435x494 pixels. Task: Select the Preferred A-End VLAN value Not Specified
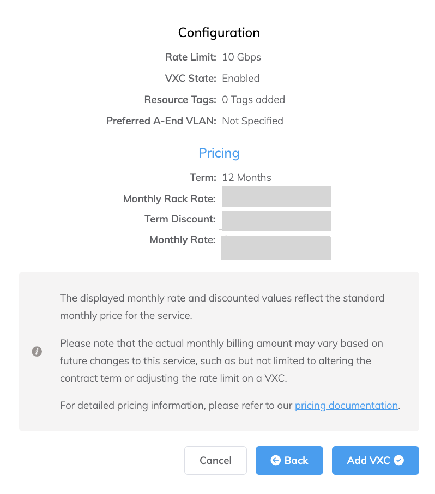252,121
